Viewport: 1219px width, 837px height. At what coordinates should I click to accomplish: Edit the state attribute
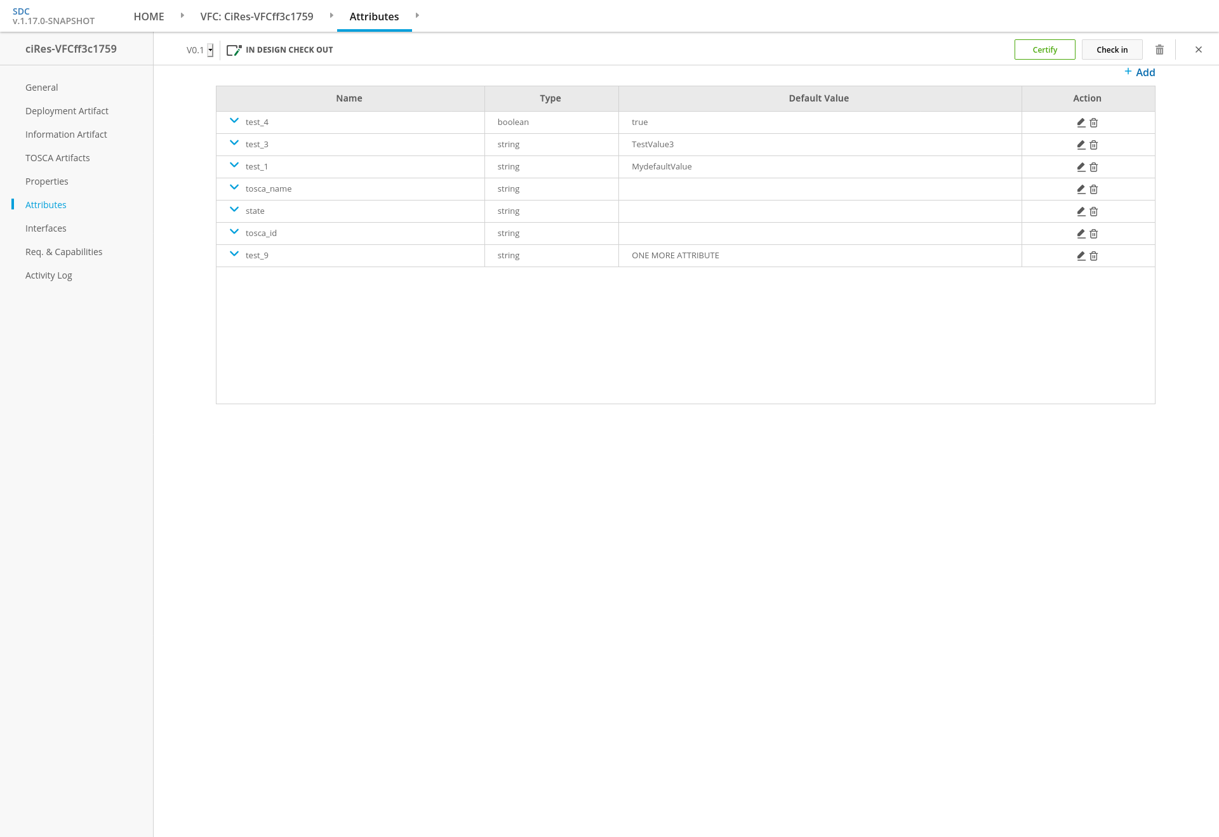(x=1081, y=211)
